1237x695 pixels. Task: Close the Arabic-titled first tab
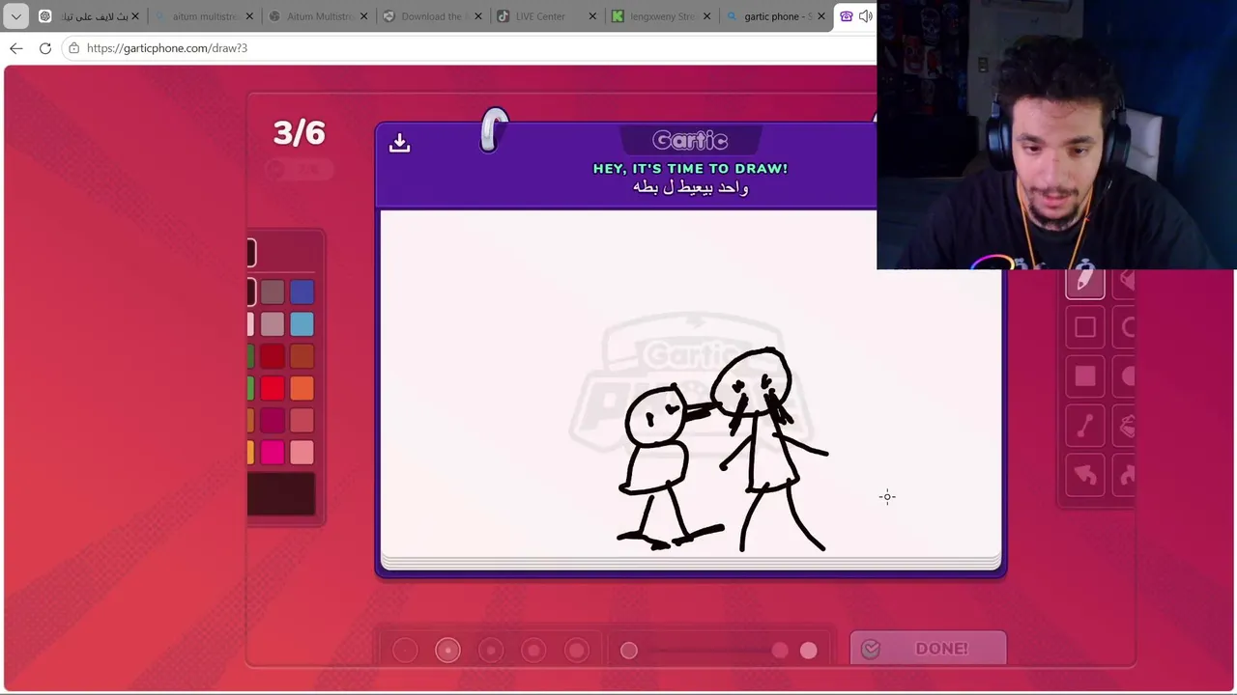(135, 16)
